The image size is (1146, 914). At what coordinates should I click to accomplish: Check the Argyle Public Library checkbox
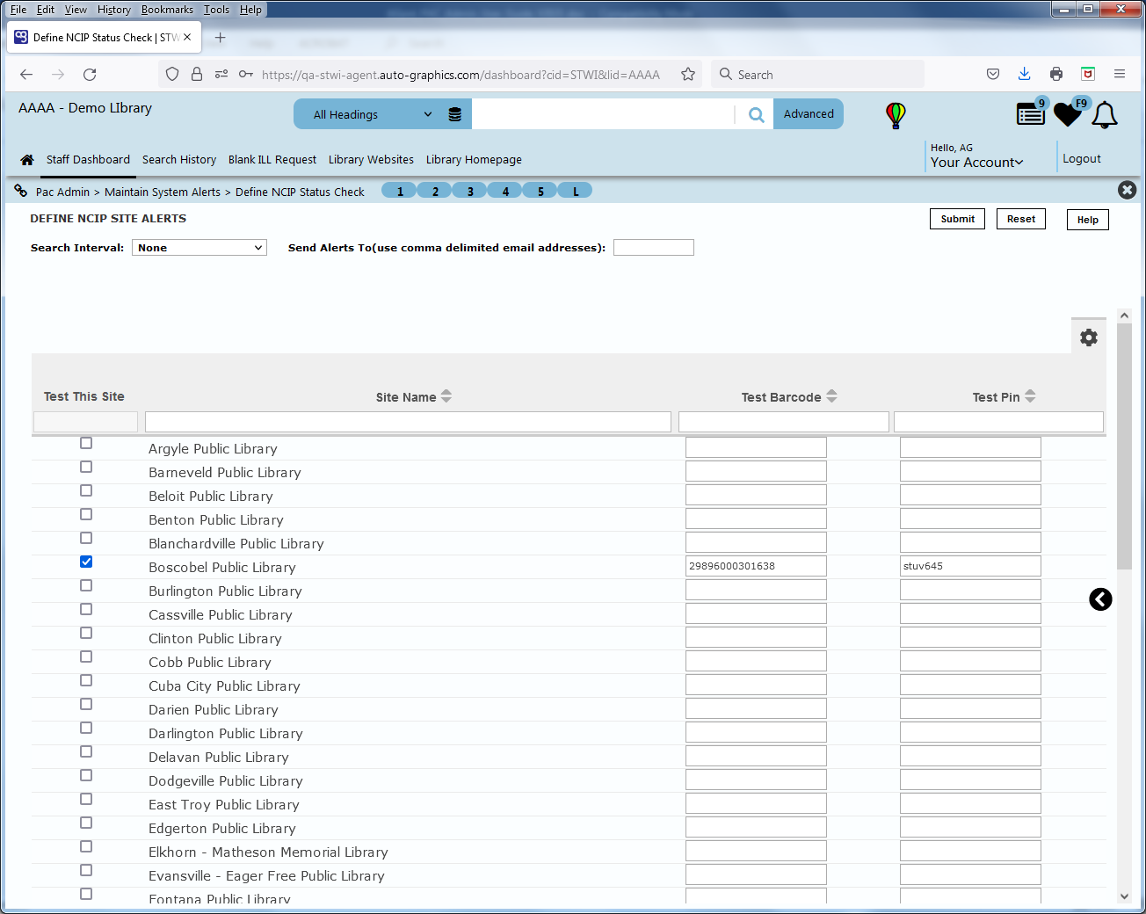[x=86, y=443]
